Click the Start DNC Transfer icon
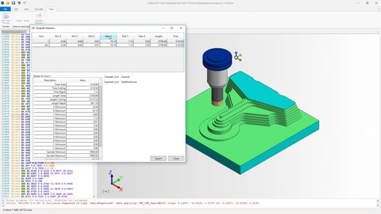The image size is (381, 214). pos(6,18)
